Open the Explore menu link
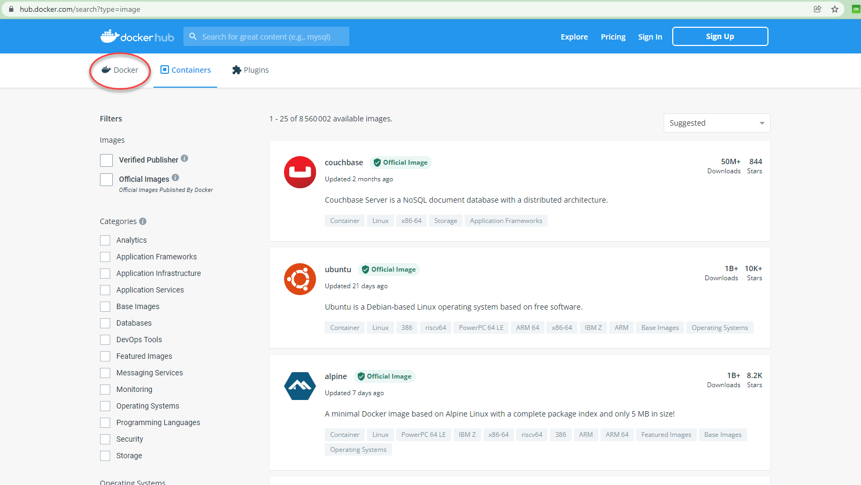The height and width of the screenshot is (485, 861). click(x=574, y=37)
